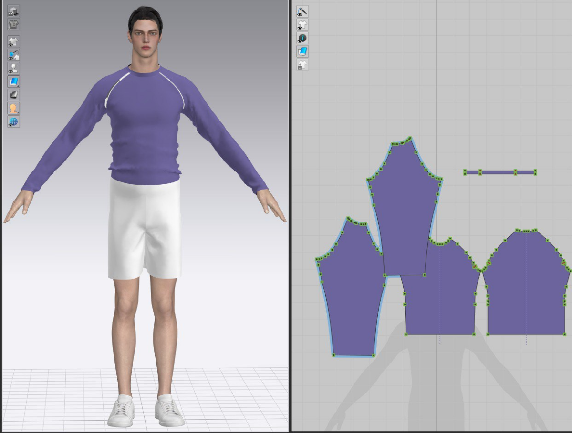The image size is (572, 433).
Task: Click the gray fabric surface icon
Action: point(13,95)
